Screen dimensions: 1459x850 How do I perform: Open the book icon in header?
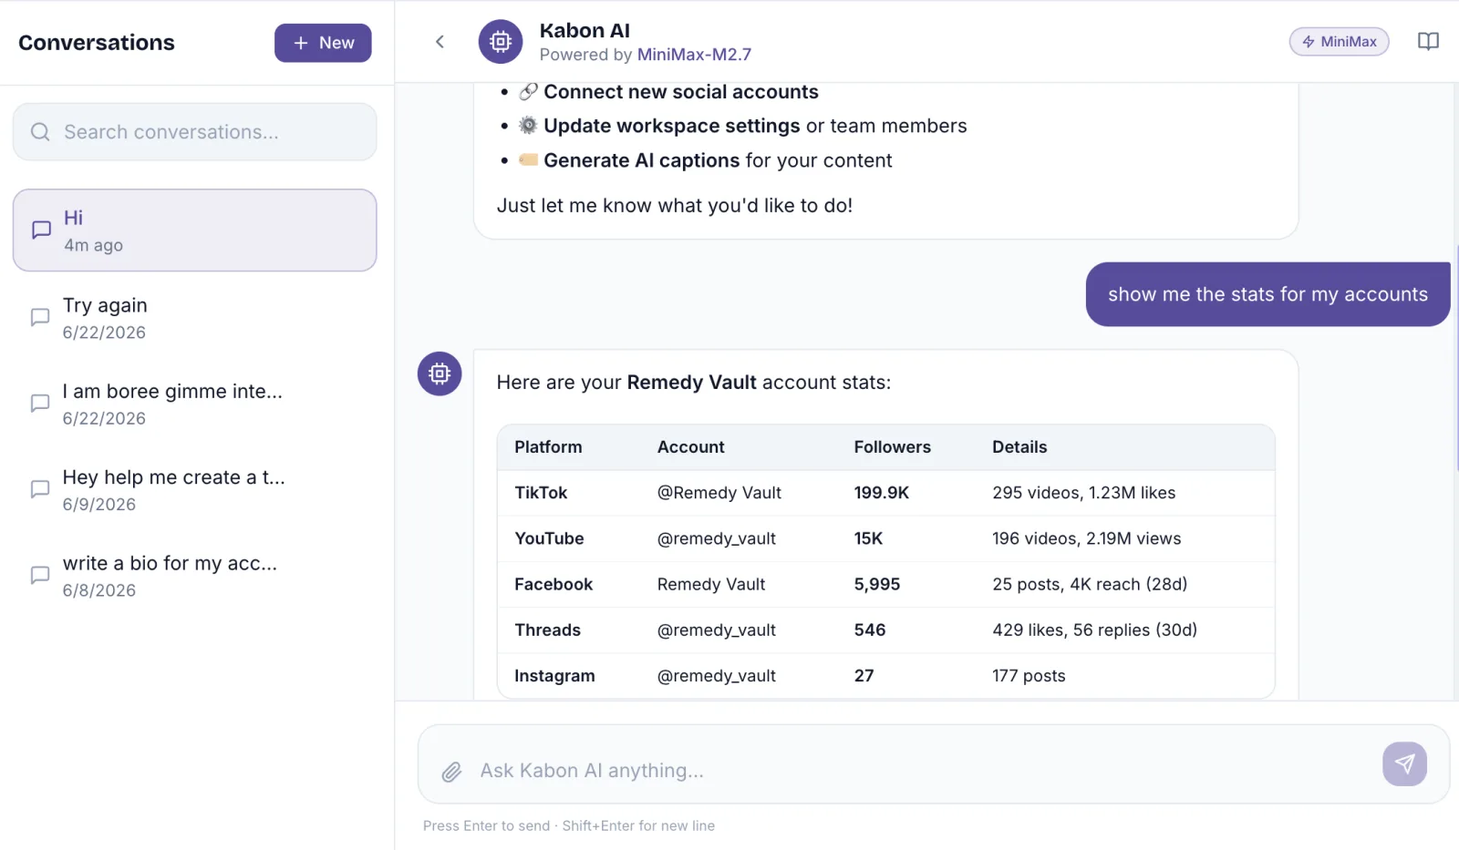pyautogui.click(x=1428, y=42)
